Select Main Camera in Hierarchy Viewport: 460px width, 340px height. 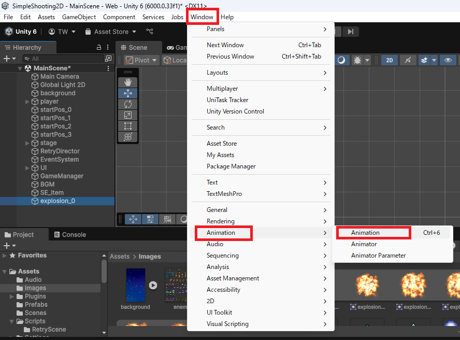57,77
